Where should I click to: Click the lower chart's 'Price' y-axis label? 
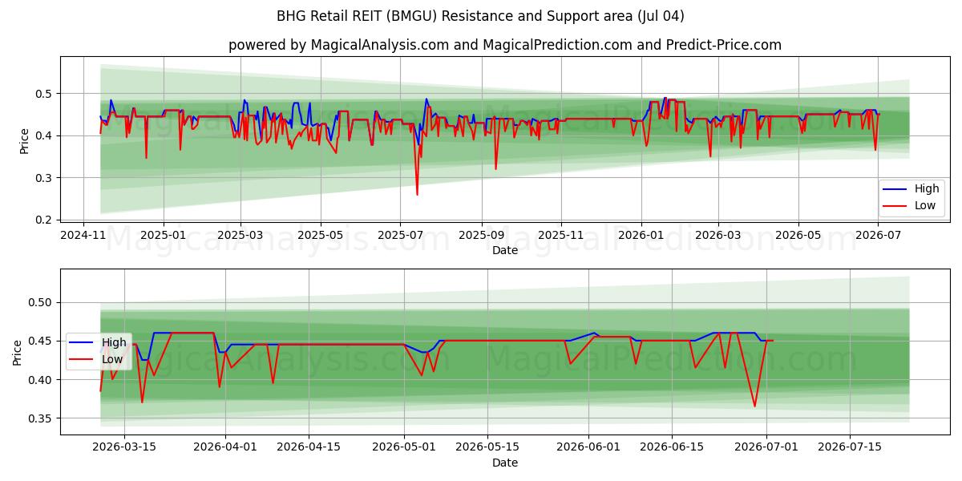[x=18, y=352]
